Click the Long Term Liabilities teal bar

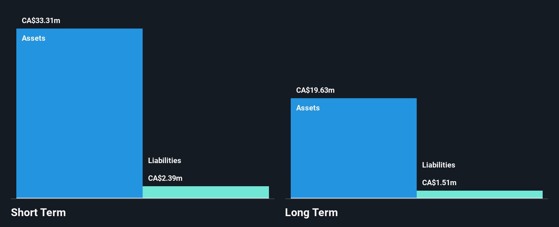(x=479, y=194)
